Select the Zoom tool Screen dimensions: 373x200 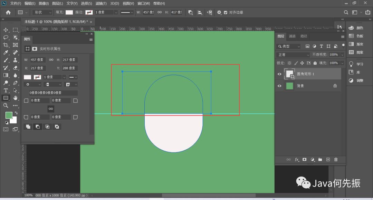(6, 106)
